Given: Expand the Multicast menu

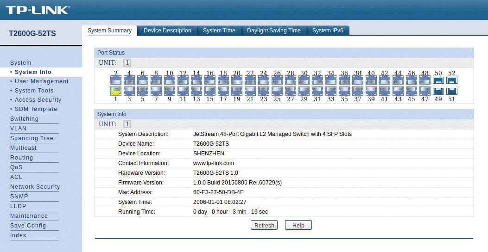Looking at the screenshot, I should (x=23, y=148).
